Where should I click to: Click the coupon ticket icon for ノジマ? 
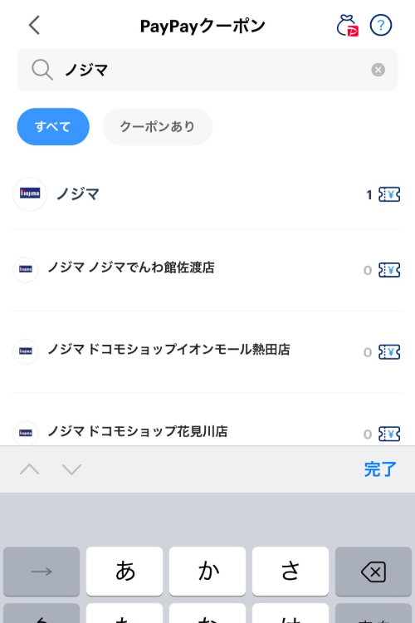(389, 194)
